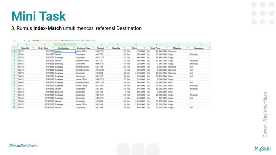Image resolution: width=276 pixels, height=155 pixels.
Task: Select cell with order number 5038-1
Action: (26, 107)
